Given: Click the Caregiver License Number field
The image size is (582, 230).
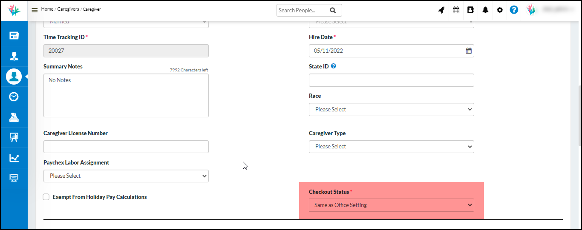Looking at the screenshot, I should click(x=126, y=147).
